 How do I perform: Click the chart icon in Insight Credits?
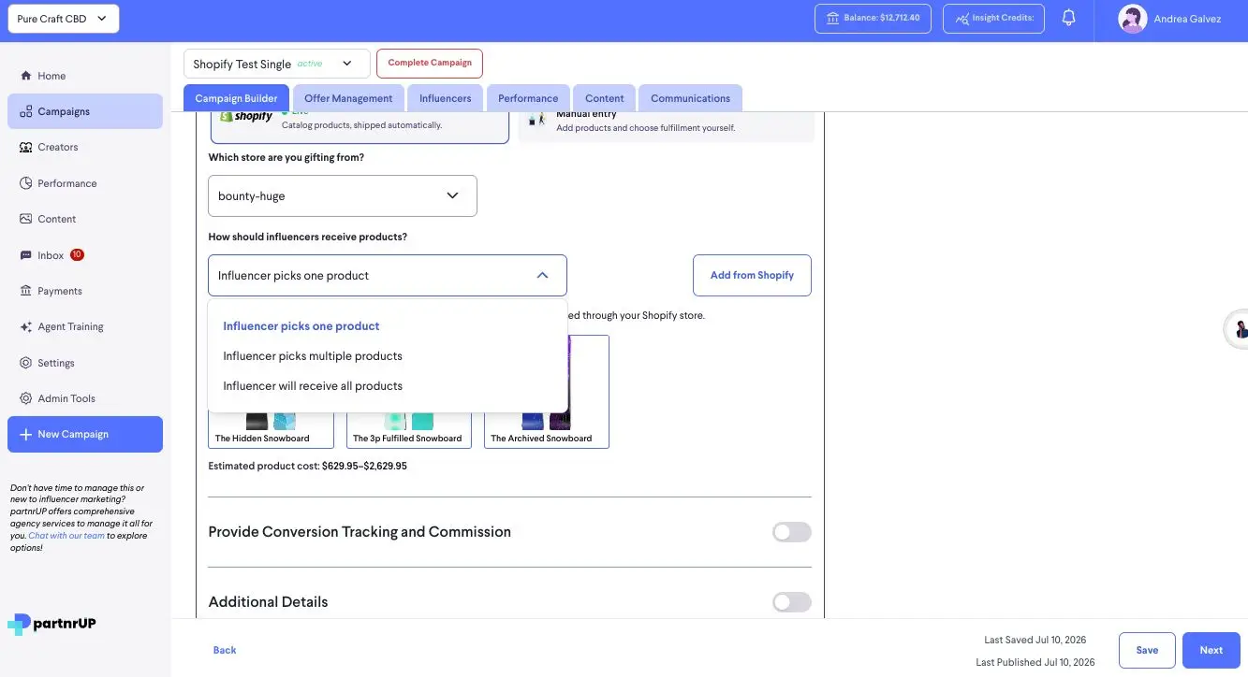[961, 18]
